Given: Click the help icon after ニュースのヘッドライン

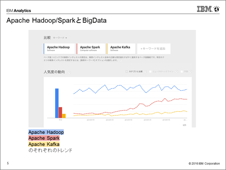Looking at the screenshot, I should 176,72.
